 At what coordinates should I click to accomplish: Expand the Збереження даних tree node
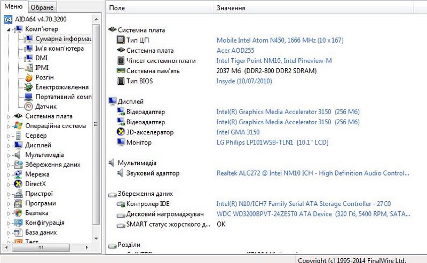click(x=9, y=164)
